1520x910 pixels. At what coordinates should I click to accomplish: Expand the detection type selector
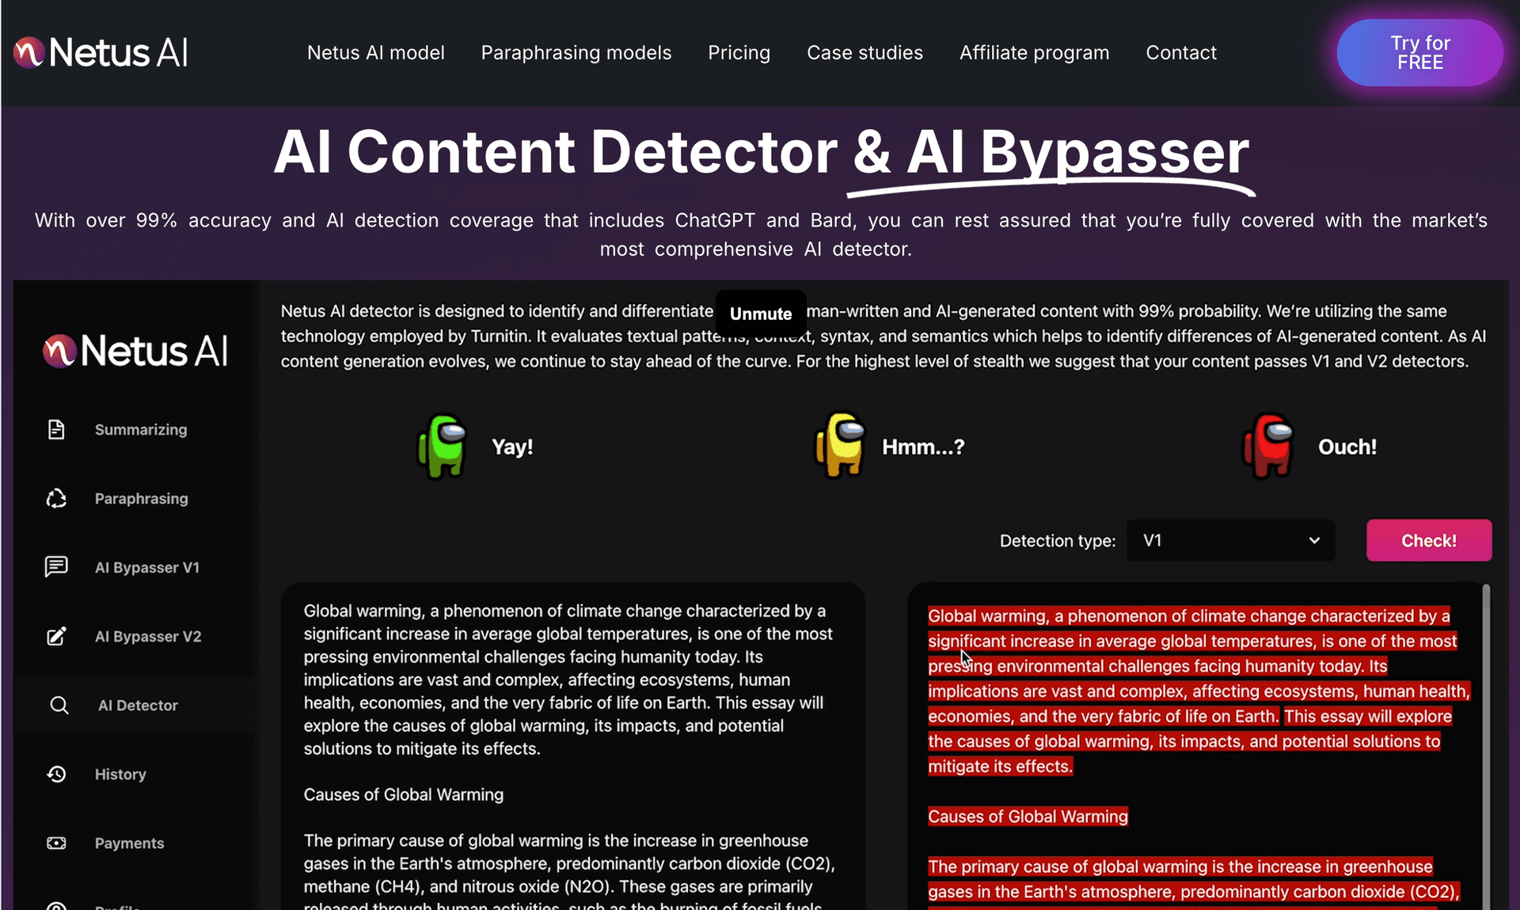tap(1229, 541)
